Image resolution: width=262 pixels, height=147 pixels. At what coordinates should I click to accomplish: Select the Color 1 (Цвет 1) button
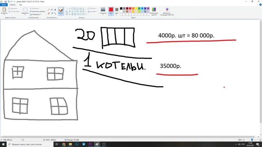[111, 11]
